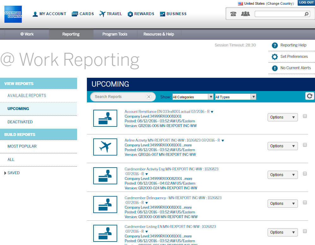Viewport: 315px width, 245px height.
Task: Open the All Categories dropdown
Action: pos(193,96)
